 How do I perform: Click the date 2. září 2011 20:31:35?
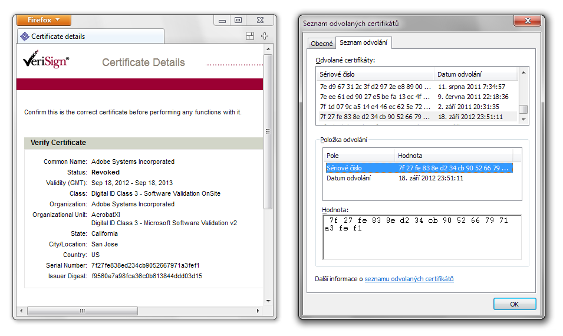[x=469, y=107]
